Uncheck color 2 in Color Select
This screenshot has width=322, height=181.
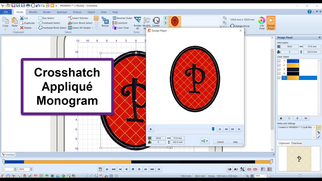[279, 65]
